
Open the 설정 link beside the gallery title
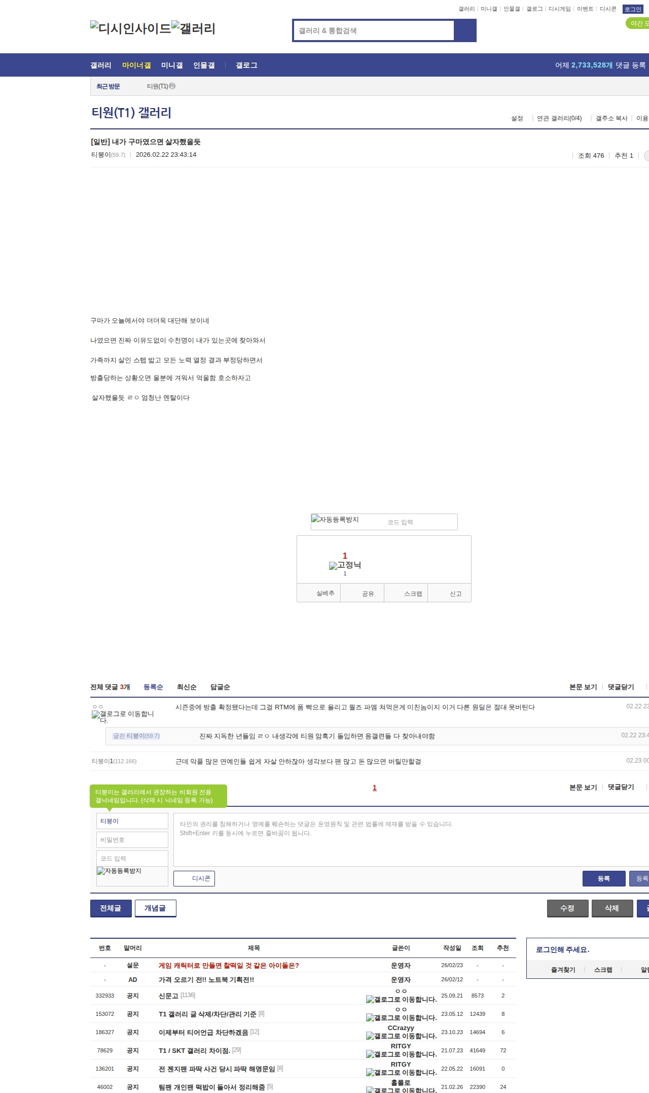point(517,118)
